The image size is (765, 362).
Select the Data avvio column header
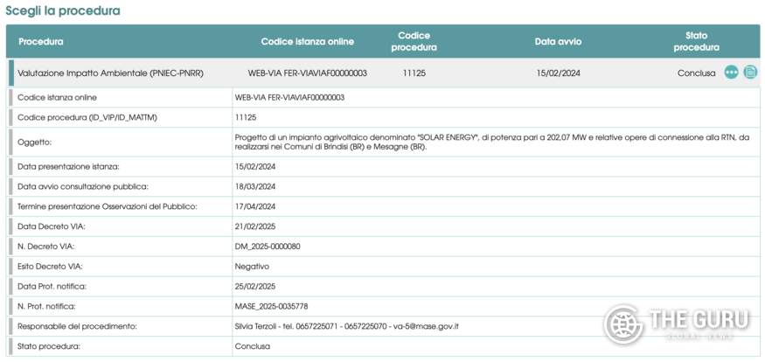pos(558,41)
